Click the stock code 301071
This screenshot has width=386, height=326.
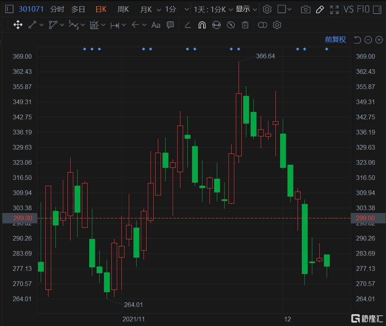pyautogui.click(x=31, y=9)
